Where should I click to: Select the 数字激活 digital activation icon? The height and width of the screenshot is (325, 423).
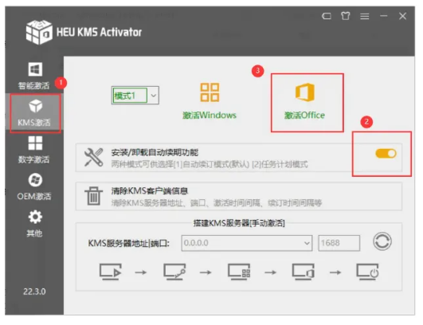tap(35, 143)
